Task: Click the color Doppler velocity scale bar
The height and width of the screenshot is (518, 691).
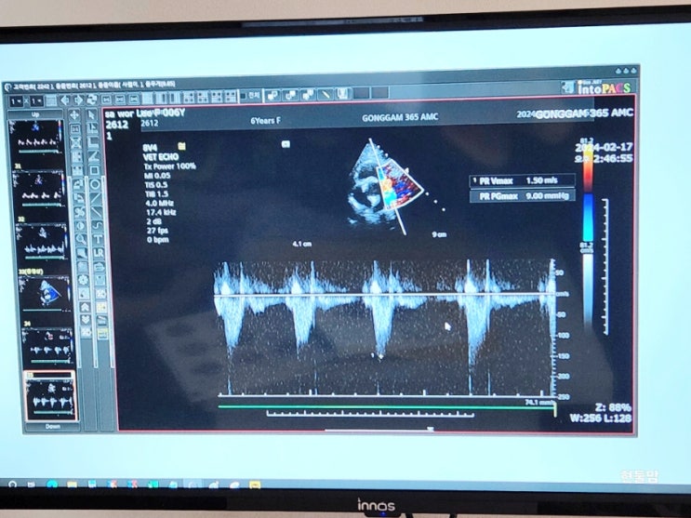Action: point(589,192)
